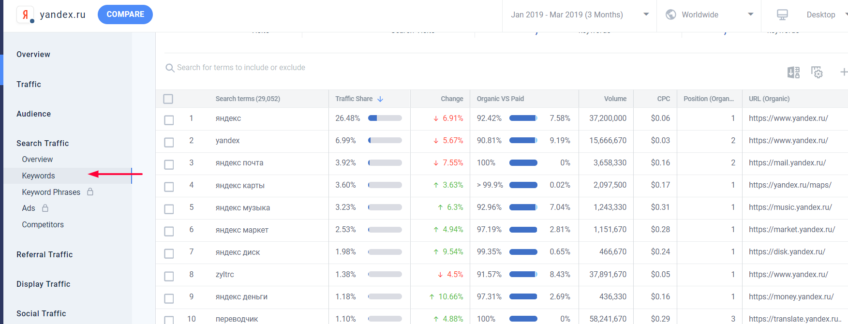
Task: Check the row for яндекс маркет
Action: pos(169,231)
